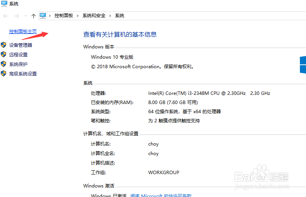The height and width of the screenshot is (197, 306).
Task: Select 系统和安全 in the breadcrumb
Action: point(94,16)
